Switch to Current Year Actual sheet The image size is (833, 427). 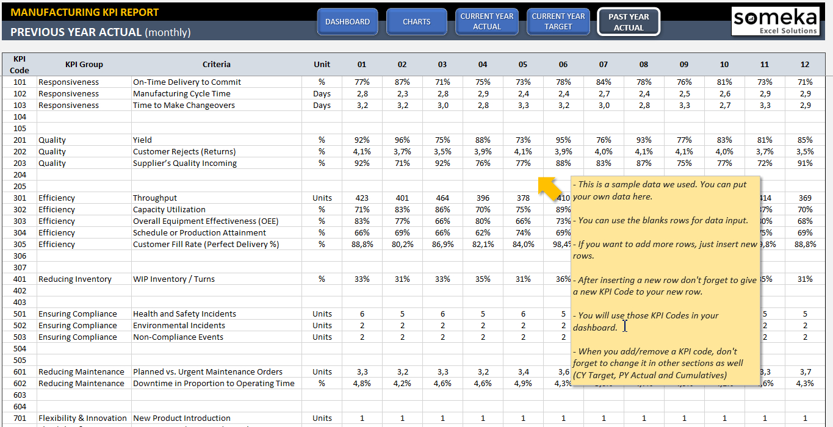[x=486, y=21]
